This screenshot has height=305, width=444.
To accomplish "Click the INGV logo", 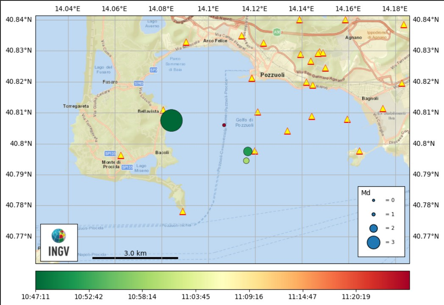I will coord(59,242).
